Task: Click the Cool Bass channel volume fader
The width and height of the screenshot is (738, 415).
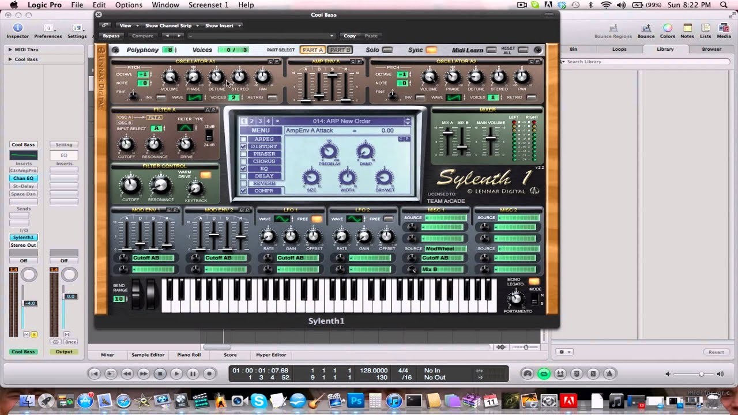Action: tap(29, 303)
